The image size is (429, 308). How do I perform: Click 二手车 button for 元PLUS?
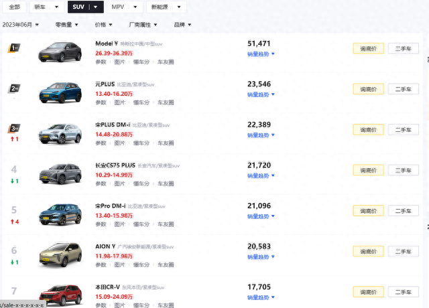click(404, 89)
